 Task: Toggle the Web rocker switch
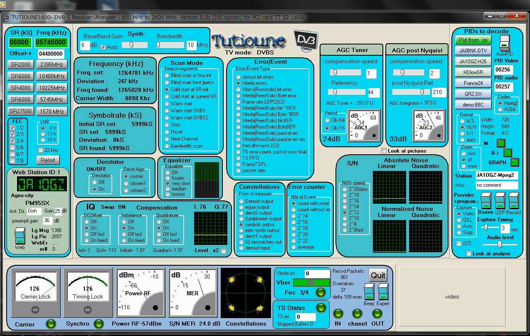point(20,236)
